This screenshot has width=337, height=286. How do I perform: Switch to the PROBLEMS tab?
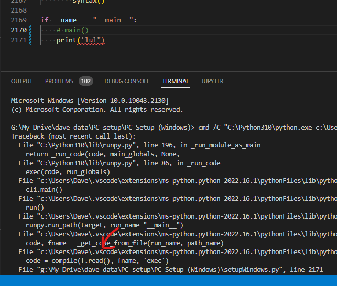pyautogui.click(x=59, y=81)
